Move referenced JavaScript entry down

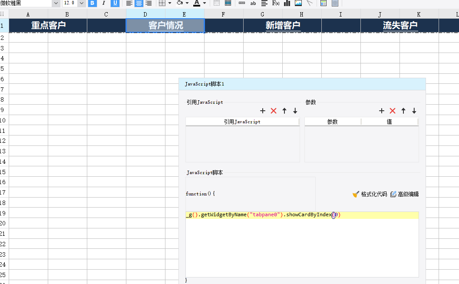[x=295, y=111]
